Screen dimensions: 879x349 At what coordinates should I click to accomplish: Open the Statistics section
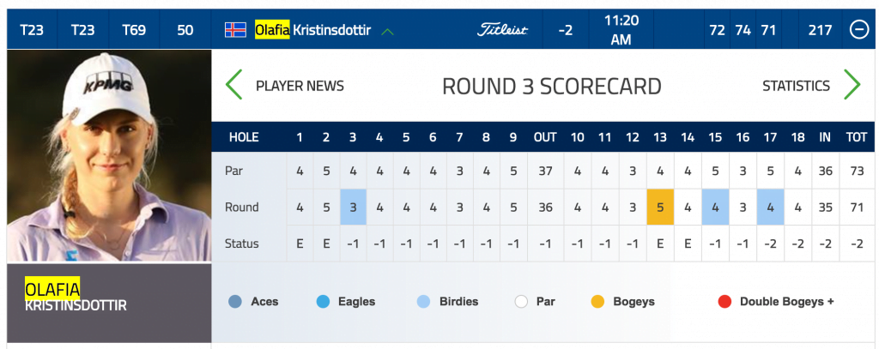[x=796, y=86]
